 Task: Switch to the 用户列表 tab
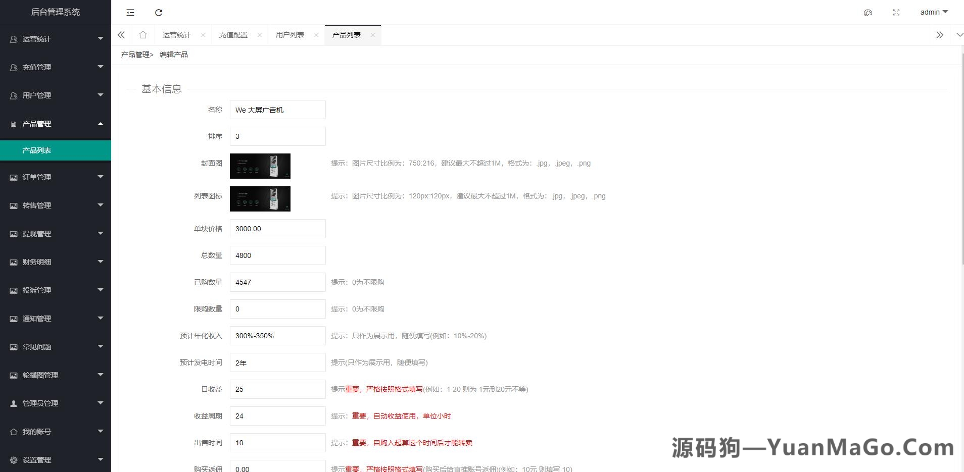point(290,34)
